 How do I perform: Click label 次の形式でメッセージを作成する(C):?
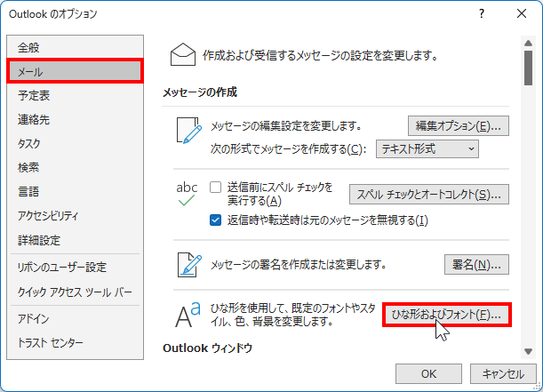(289, 149)
